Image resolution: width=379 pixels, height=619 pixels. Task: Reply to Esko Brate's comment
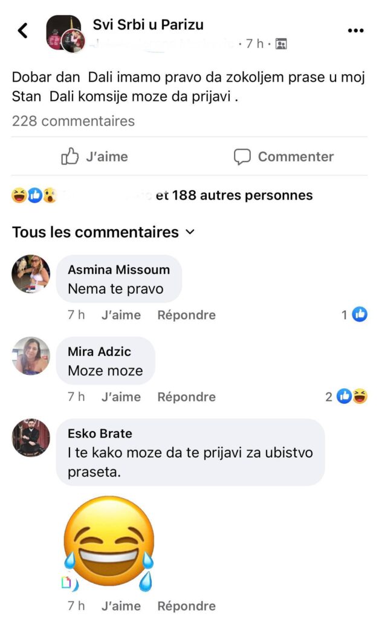[x=186, y=606]
